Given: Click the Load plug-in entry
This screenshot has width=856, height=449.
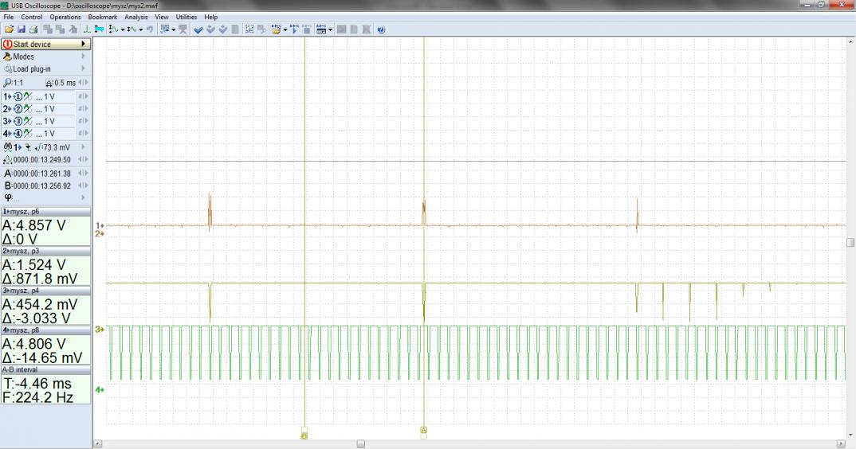Looking at the screenshot, I should tap(32, 69).
